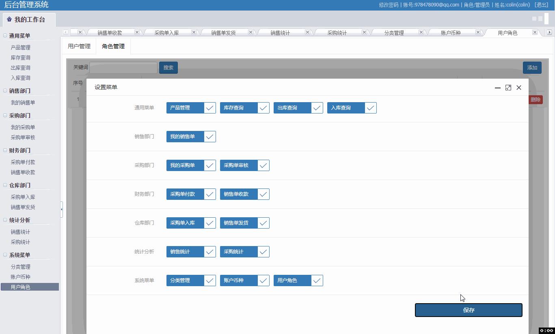The width and height of the screenshot is (555, 334).
Task: Collapse the 采购部门 group in the sidebar
Action: click(5, 116)
